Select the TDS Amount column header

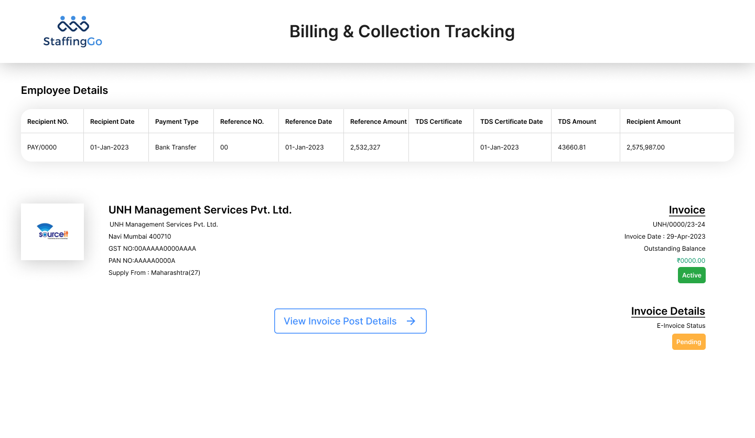tap(577, 122)
